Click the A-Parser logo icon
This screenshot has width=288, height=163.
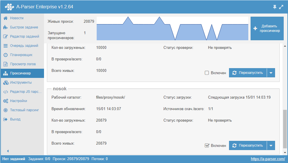pos(9,7)
